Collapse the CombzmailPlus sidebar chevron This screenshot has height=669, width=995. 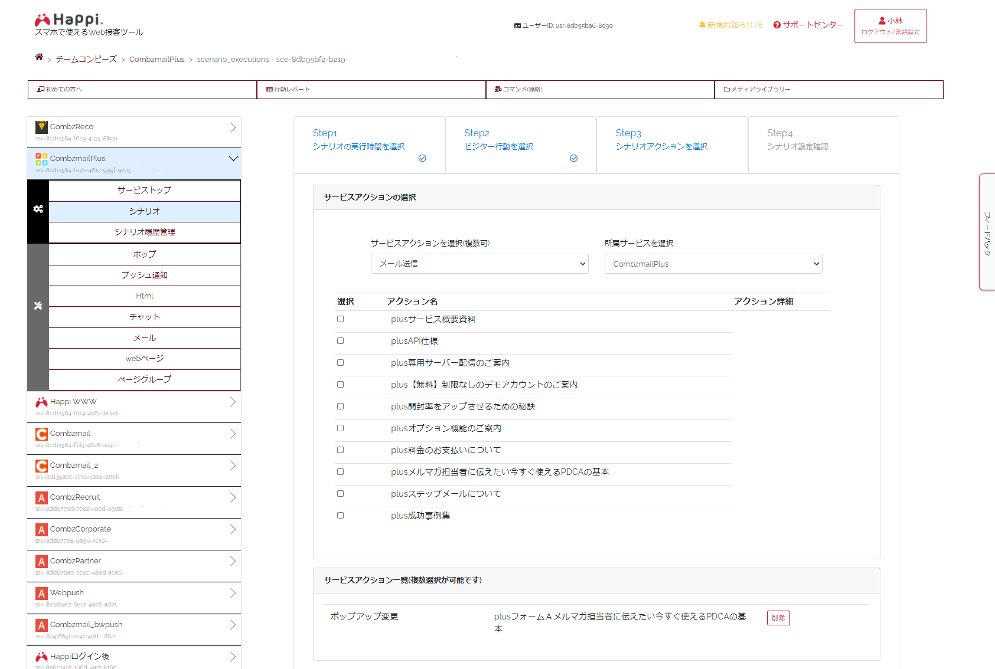click(x=233, y=159)
